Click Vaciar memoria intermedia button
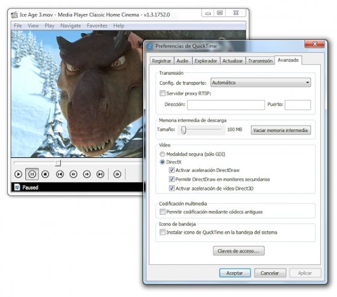The width and height of the screenshot is (337, 297). click(280, 130)
